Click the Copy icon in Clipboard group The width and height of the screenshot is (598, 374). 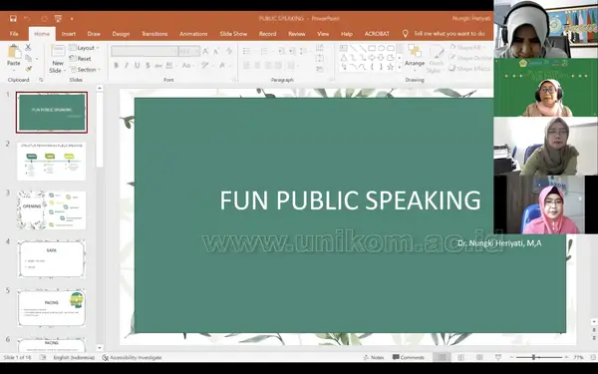(x=29, y=58)
